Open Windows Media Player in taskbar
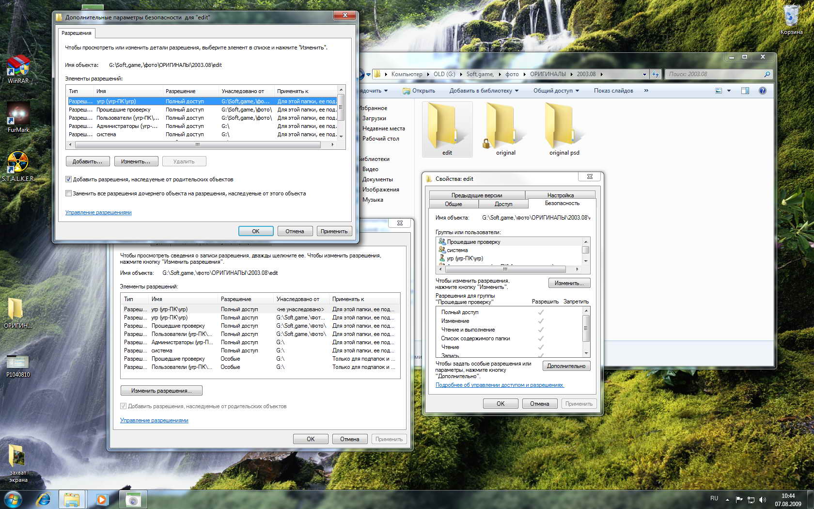 (102, 499)
